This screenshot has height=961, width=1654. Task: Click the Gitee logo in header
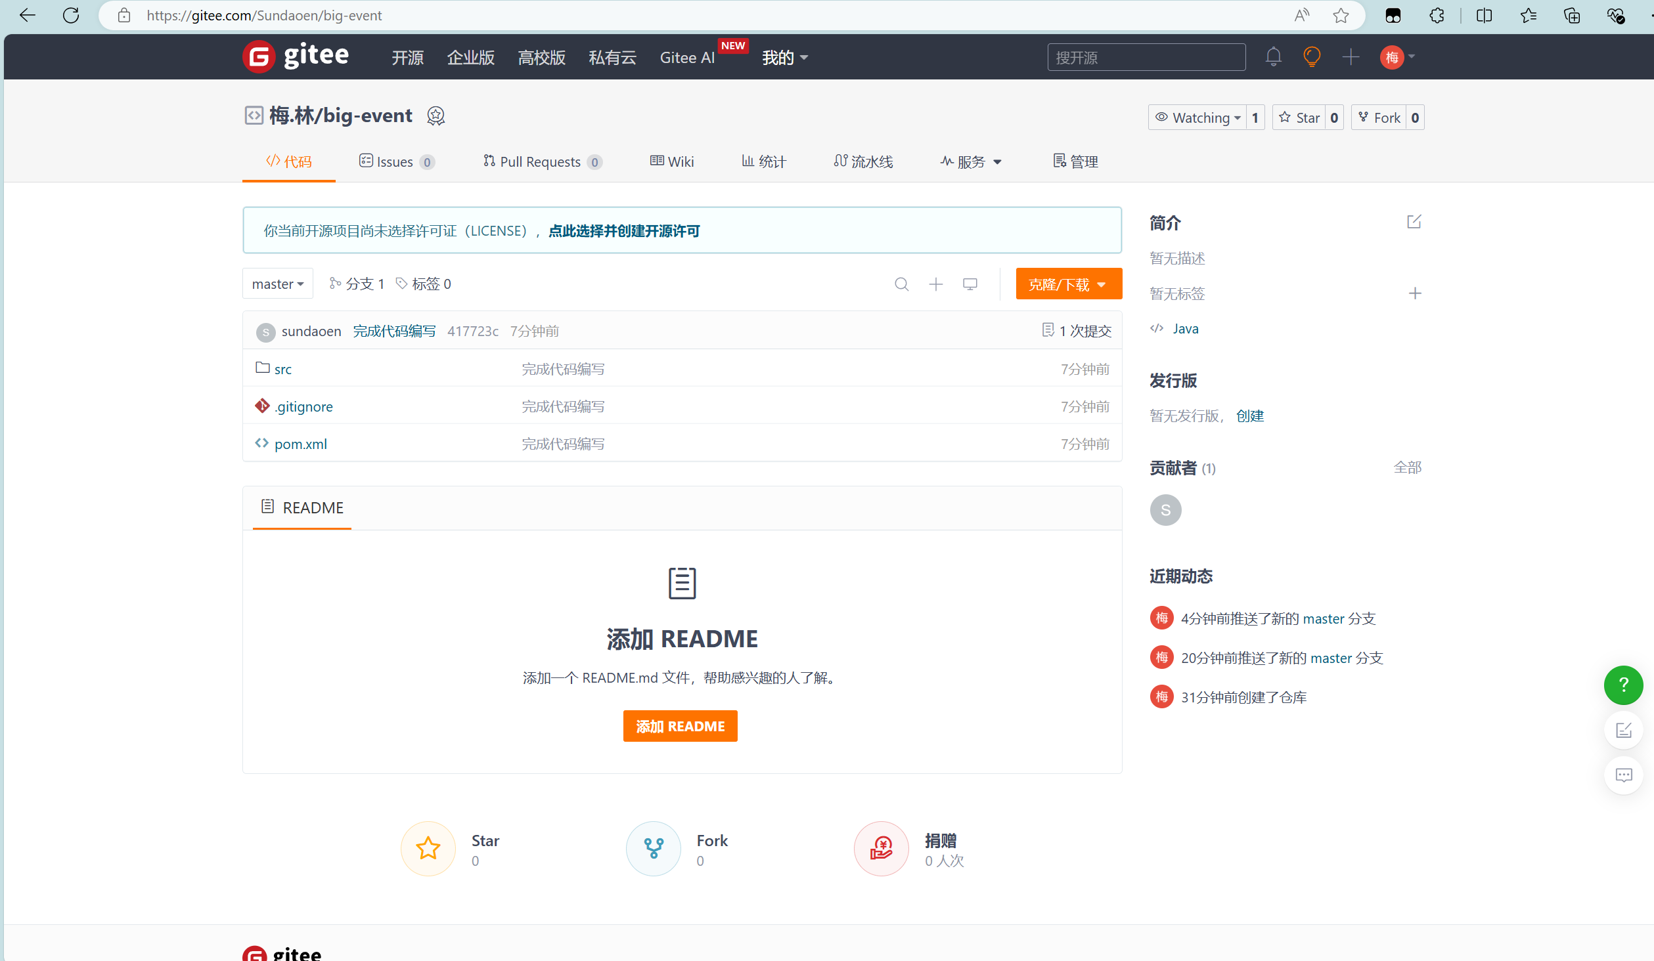(296, 56)
